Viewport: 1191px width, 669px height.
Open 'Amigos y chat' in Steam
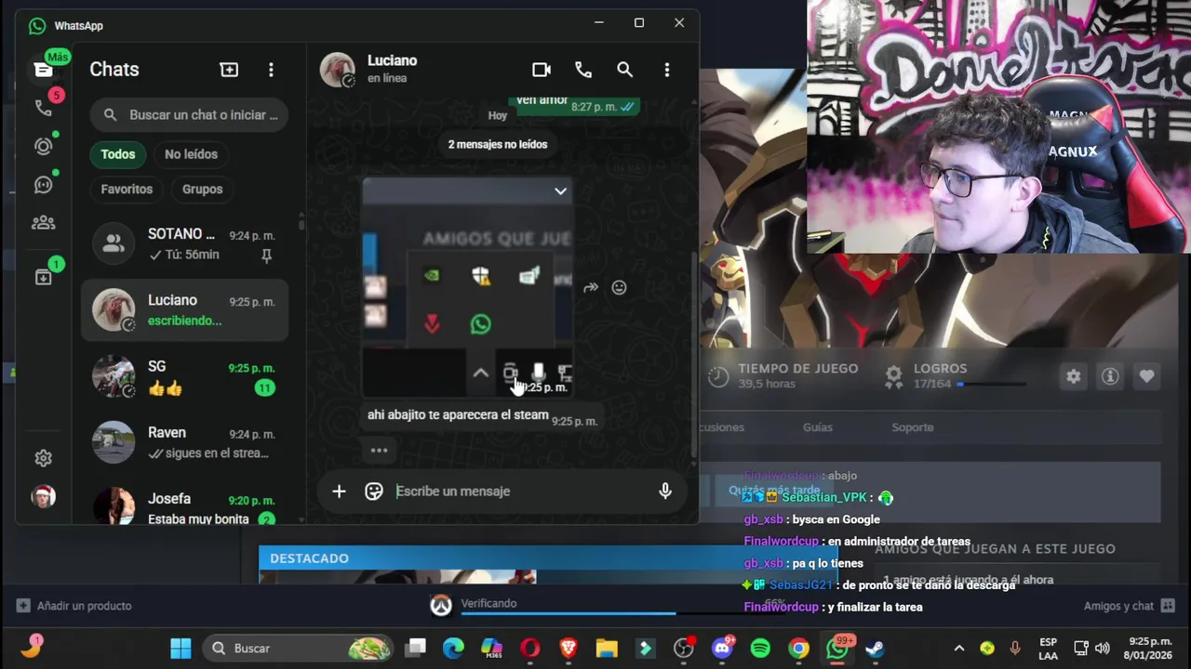(x=1130, y=606)
